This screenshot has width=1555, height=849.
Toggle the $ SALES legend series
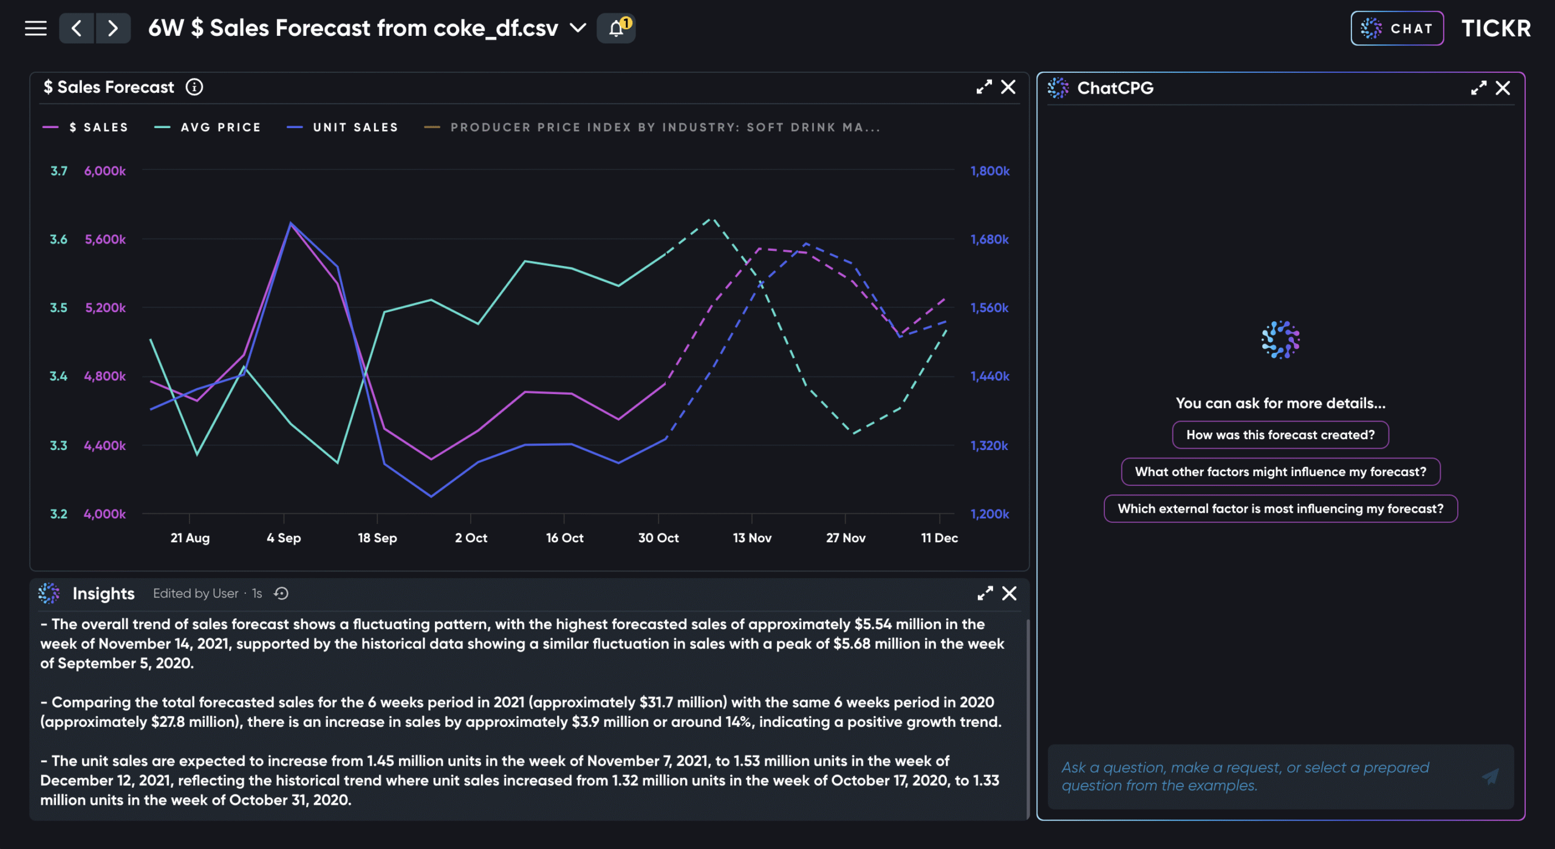tap(86, 128)
